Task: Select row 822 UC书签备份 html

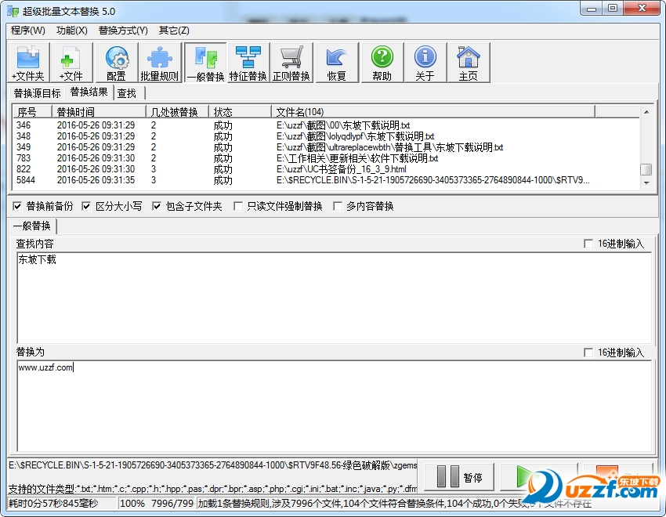Action: (326, 169)
